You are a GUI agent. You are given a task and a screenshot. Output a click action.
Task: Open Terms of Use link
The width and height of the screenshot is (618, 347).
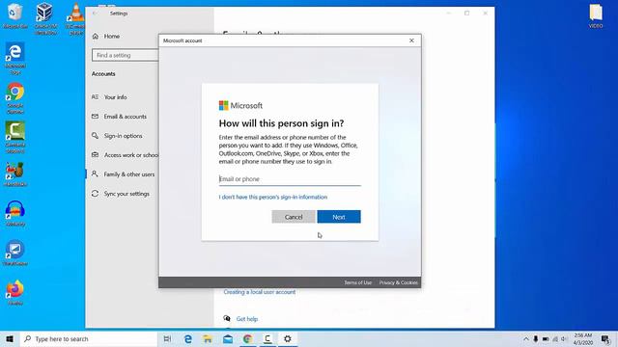[x=358, y=282]
